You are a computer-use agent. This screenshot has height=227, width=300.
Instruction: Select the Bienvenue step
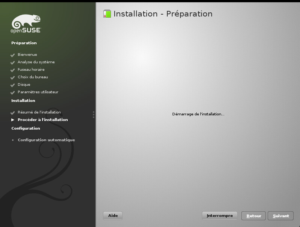(27, 55)
